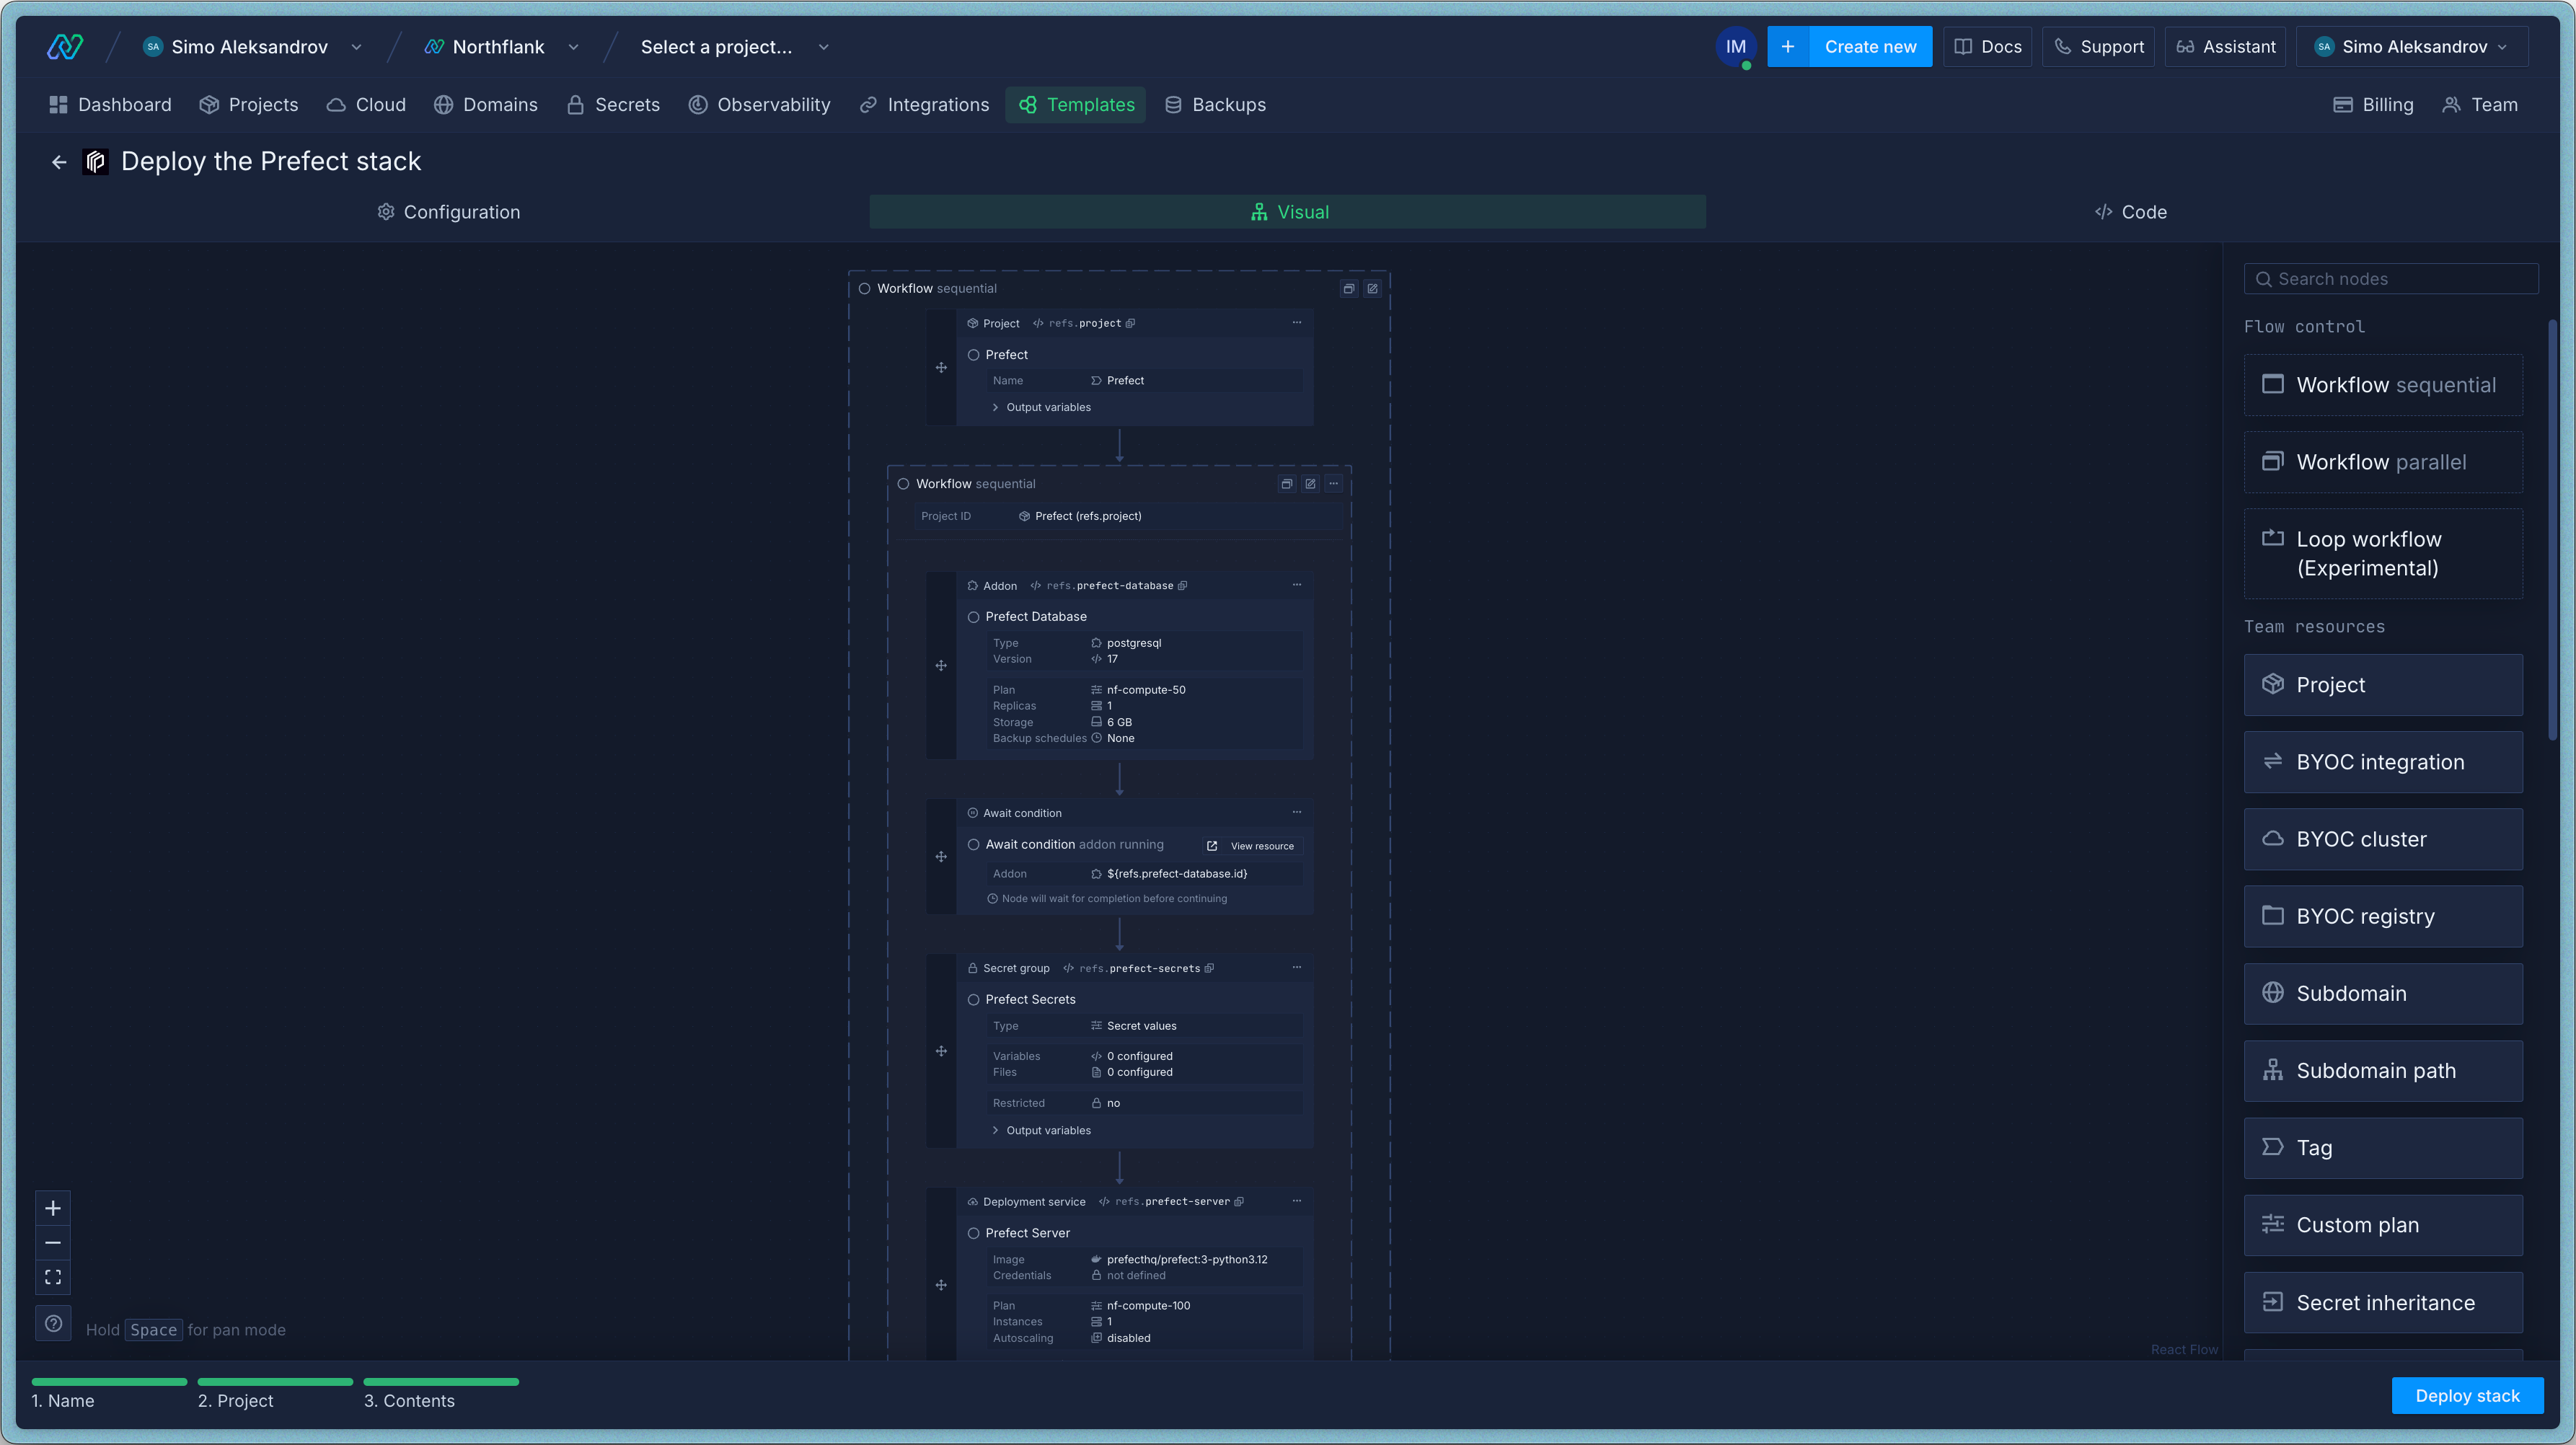Click the zoom out minus button
The height and width of the screenshot is (1445, 2576).
point(53,1243)
